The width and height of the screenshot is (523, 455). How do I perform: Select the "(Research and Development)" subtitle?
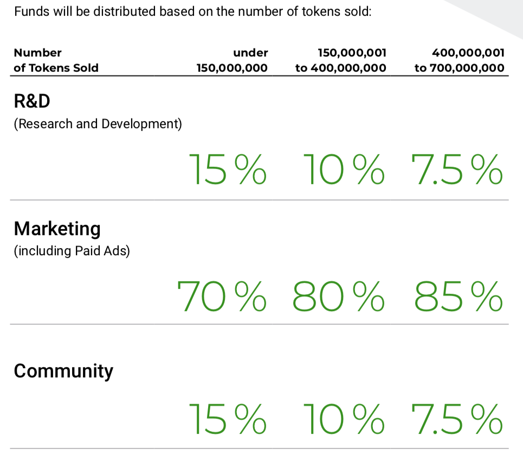[x=98, y=124]
